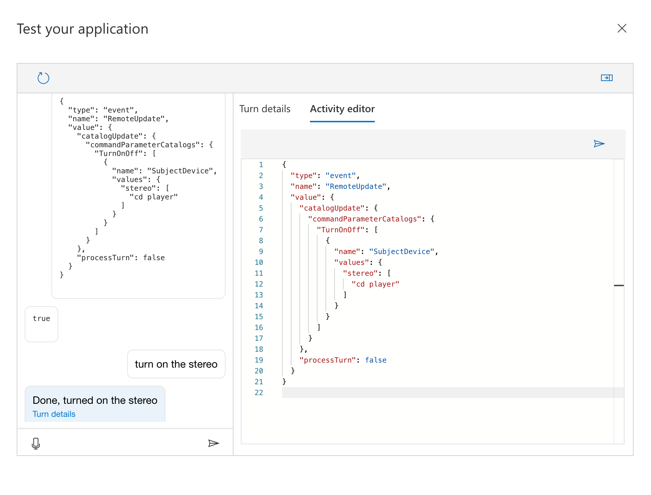Select the "Done, turned on the stereo" response
The height and width of the screenshot is (495, 651).
click(x=95, y=400)
